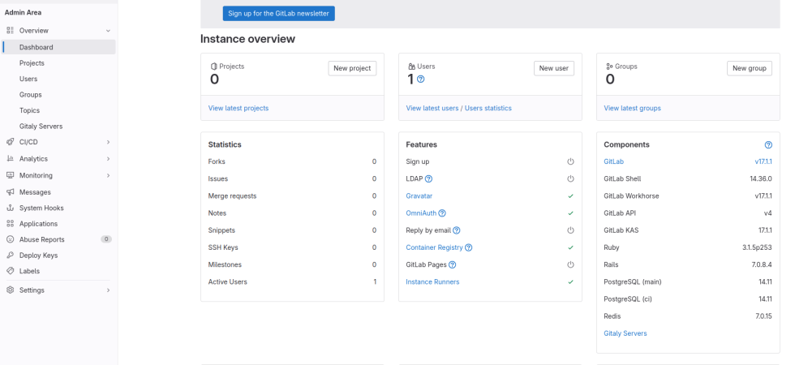795x365 pixels.
Task: Click the GitLab Shell 14.36.0 value
Action: [x=761, y=178]
